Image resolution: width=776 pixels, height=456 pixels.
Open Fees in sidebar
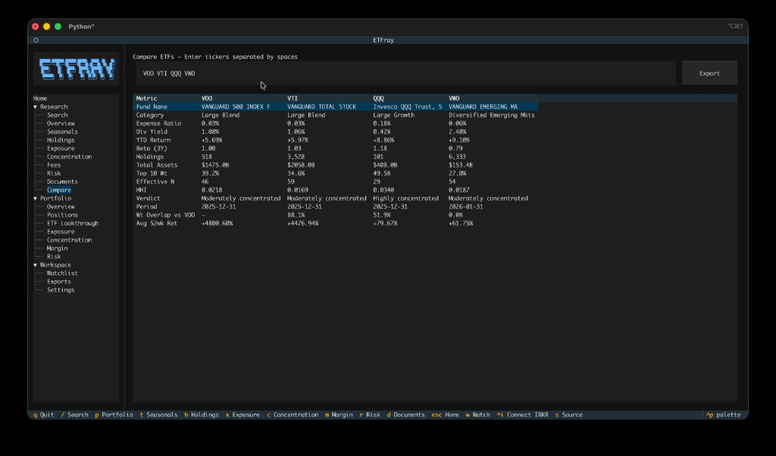54,165
